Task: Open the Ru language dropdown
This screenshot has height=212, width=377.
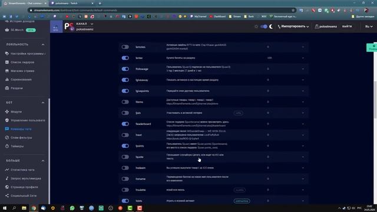Action: [369, 26]
